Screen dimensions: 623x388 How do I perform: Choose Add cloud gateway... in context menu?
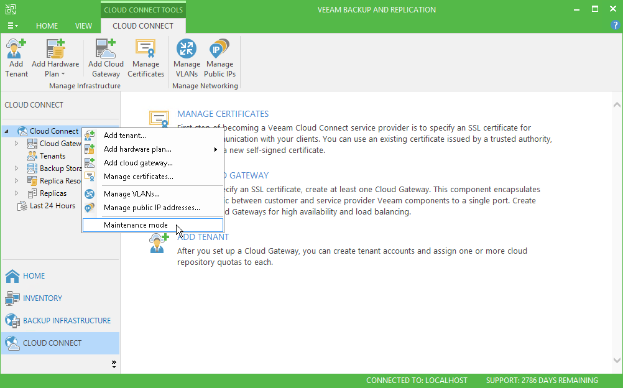(153, 163)
